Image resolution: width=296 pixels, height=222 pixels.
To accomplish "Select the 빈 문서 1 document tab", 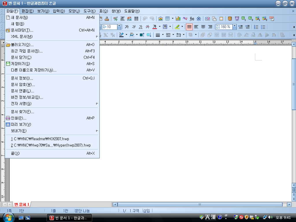I will point(22,204).
